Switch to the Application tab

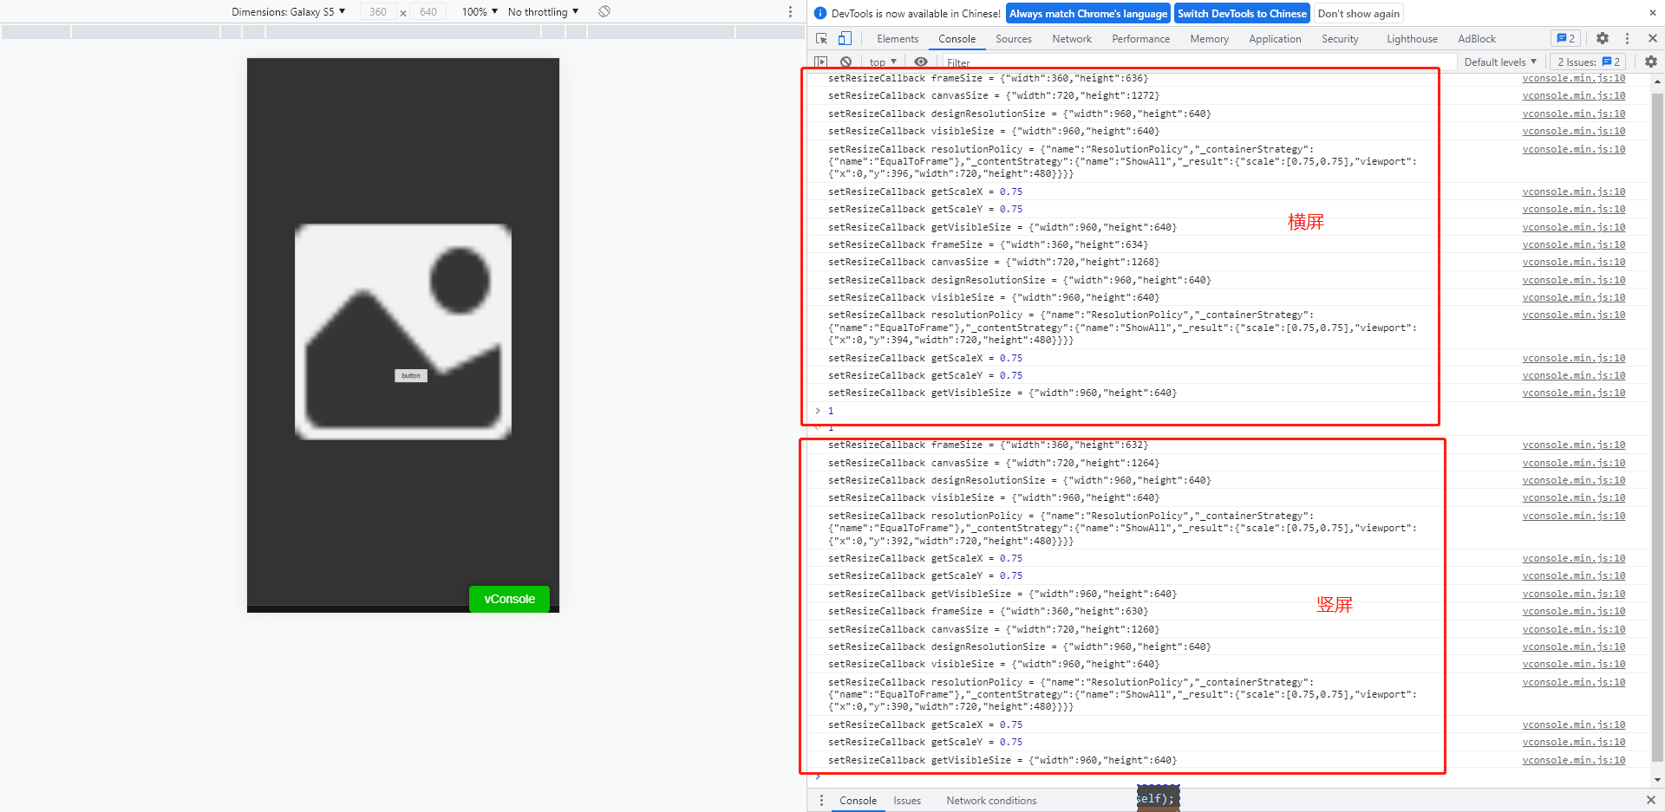point(1275,39)
